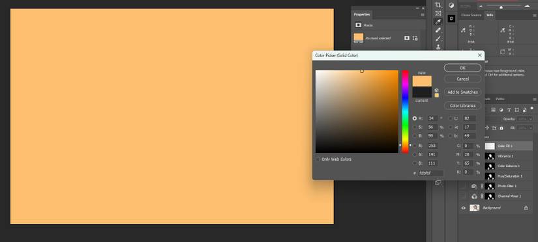Click the zoom in mountain icon
The width and height of the screenshot is (538, 242).
(x=527, y=6)
